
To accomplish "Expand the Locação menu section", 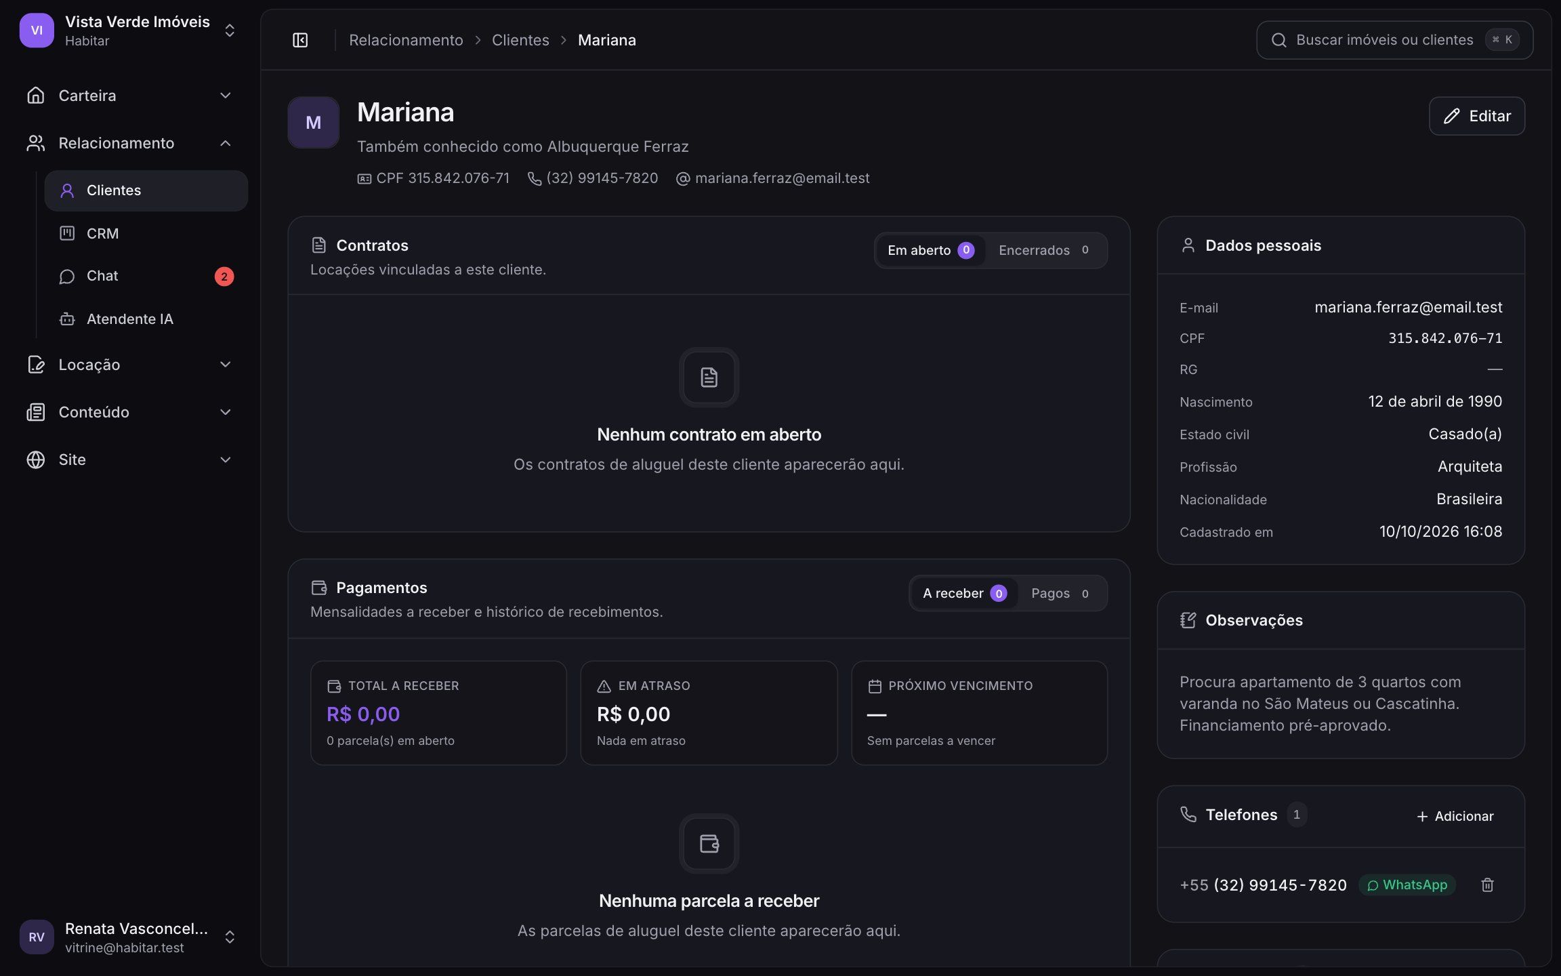I will coord(129,365).
